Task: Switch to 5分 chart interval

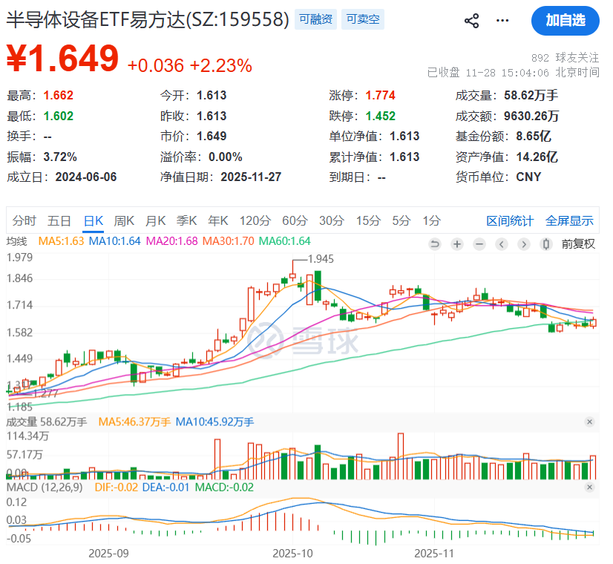Action: (x=401, y=220)
